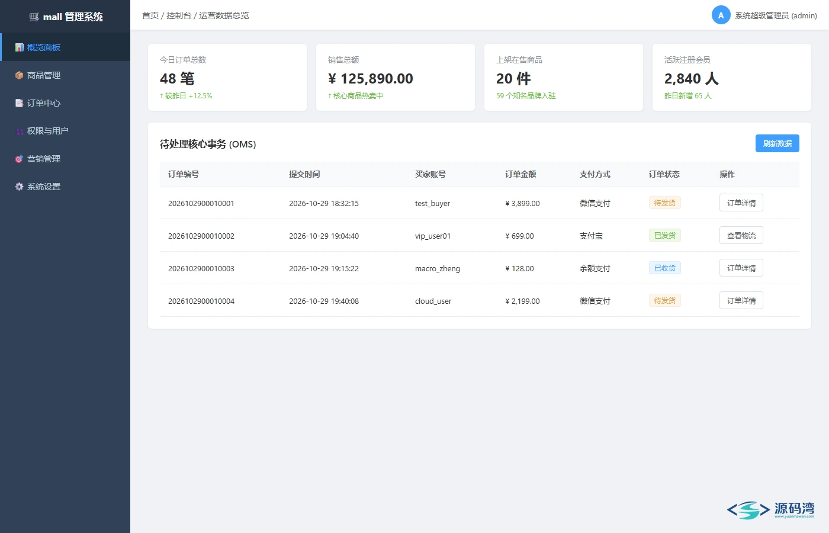Click the 提交时间 column header
829x533 pixels.
(304, 174)
